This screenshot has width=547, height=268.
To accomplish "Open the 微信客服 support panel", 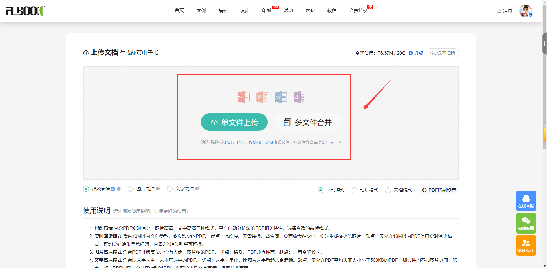I will pyautogui.click(x=526, y=223).
